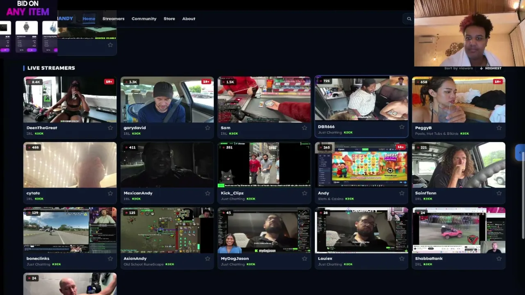Open the AsianAndy RuneScape stream thumbnail

(167, 230)
